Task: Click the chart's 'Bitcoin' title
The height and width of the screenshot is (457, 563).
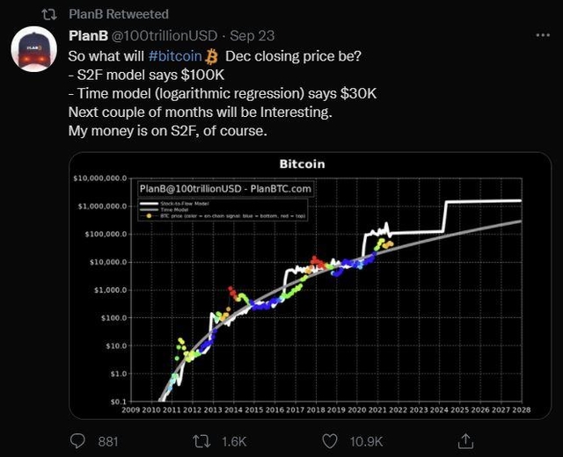Action: point(302,164)
